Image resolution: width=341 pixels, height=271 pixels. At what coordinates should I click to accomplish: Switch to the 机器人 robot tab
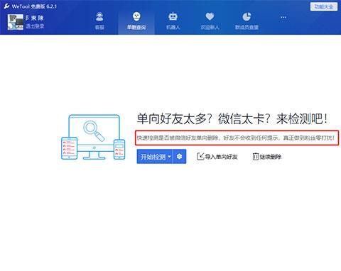[173, 21]
